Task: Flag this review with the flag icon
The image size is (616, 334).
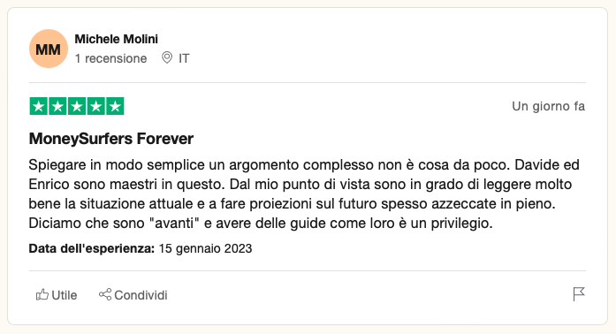Action: tap(579, 294)
